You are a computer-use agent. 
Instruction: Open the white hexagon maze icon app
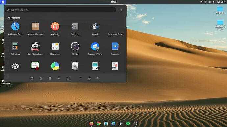click(x=15, y=66)
